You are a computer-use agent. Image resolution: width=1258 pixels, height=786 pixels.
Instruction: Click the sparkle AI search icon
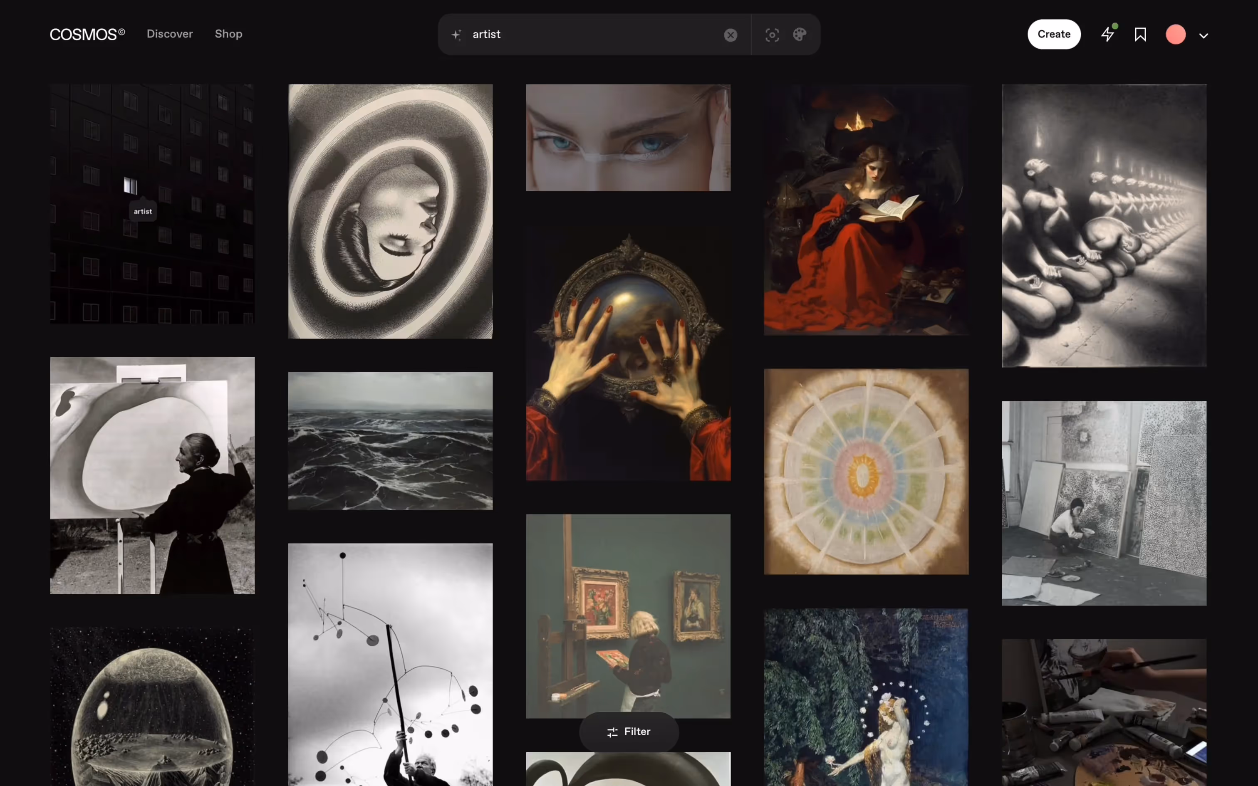456,35
